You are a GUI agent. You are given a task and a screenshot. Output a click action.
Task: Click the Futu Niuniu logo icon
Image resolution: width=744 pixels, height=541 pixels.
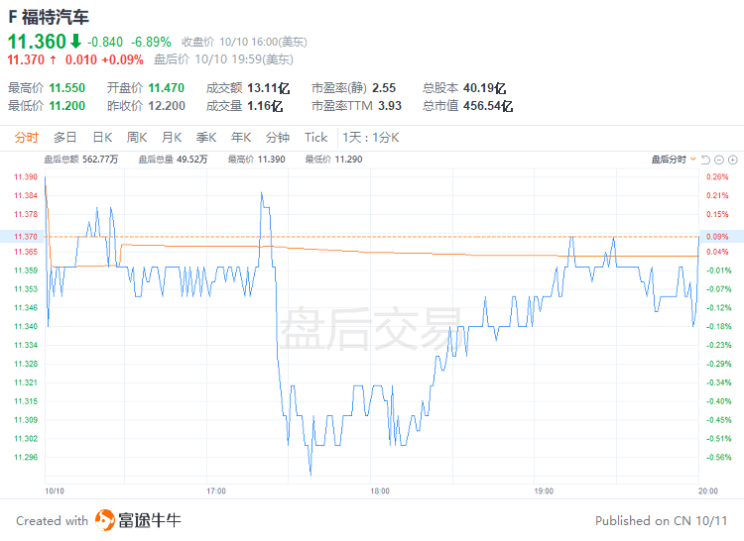coord(104,520)
